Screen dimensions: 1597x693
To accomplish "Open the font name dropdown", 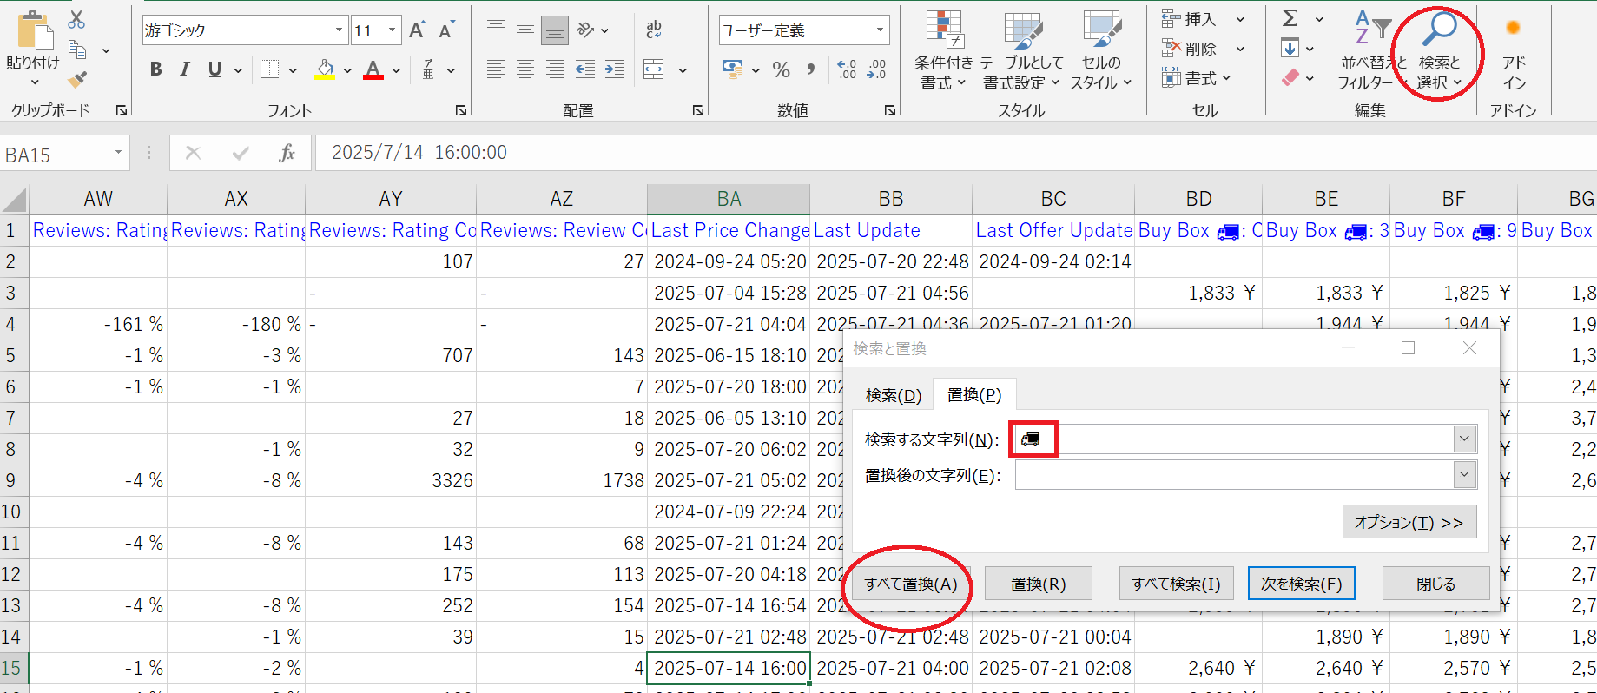I will (x=339, y=30).
